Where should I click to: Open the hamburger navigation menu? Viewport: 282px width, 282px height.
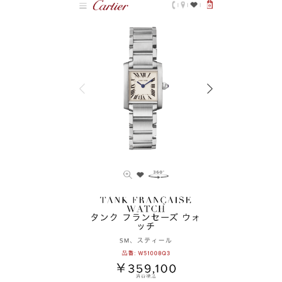point(83,6)
